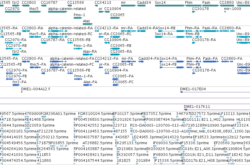Viewport: 250px width, 165px height.
Task: Open EST AT26882.5prime
Action: (98, 143)
